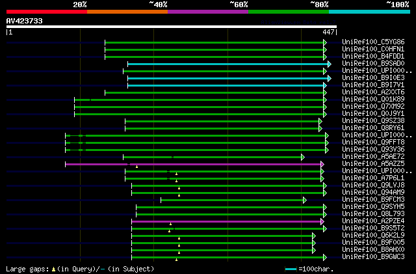This screenshot has width=416, height=274.
Task: Click the purple ~60% identity legend segment
Action: pyautogui.click(x=208, y=12)
